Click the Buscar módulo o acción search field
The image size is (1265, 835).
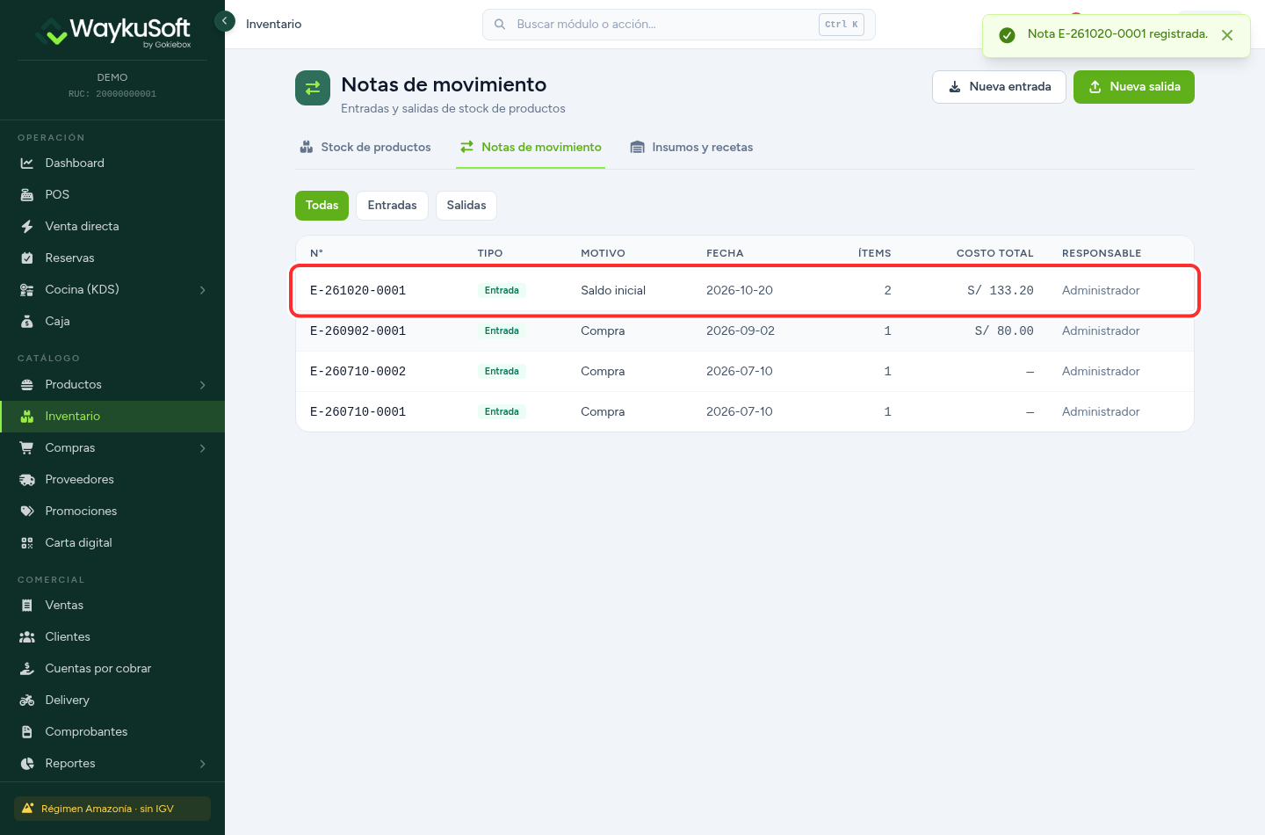click(679, 25)
